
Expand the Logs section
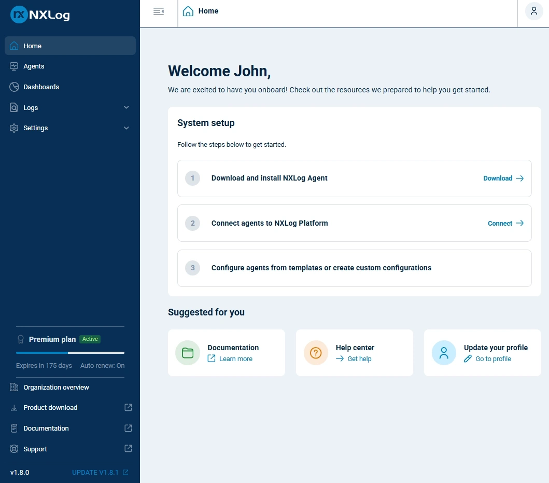pos(126,107)
